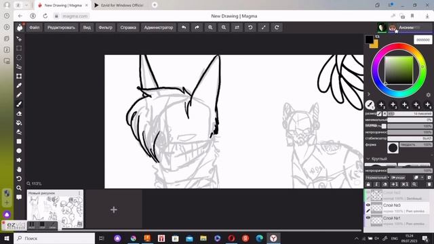Image resolution: width=434 pixels, height=244 pixels.
Task: Adjust the brush размер size slider
Action: [x=410, y=114]
